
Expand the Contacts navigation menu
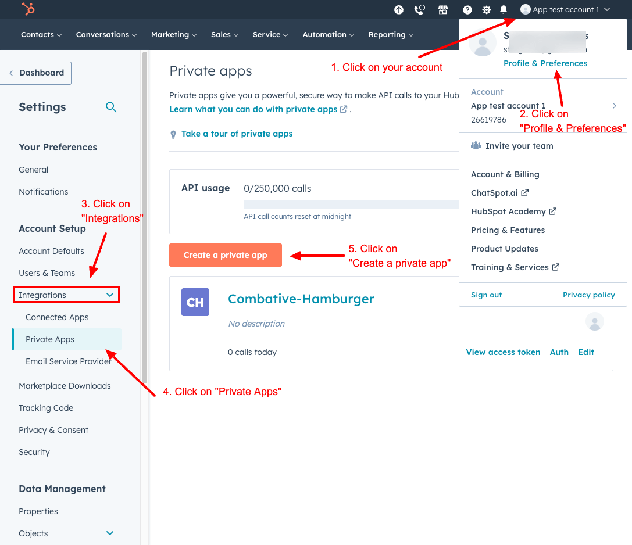pyautogui.click(x=41, y=35)
